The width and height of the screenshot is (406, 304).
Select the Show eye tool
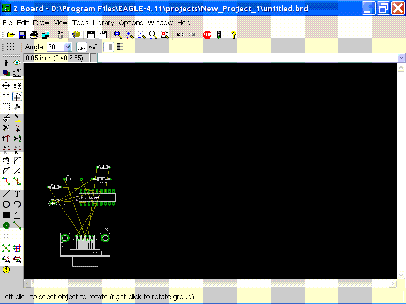pos(17,62)
